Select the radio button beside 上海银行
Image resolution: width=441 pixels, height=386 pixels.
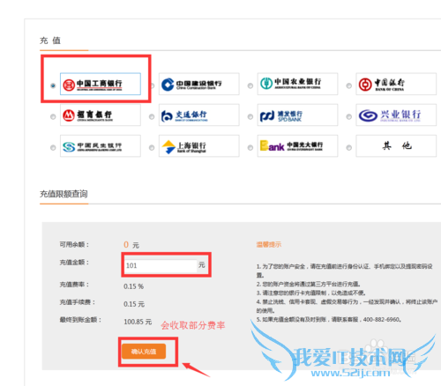click(152, 147)
